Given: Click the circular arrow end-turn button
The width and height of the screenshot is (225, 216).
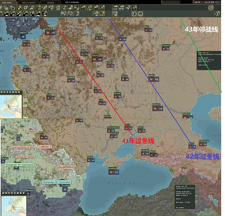Looking at the screenshot, I should coord(217,14).
